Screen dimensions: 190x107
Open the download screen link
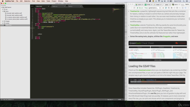pyautogui.click(x=145, y=70)
